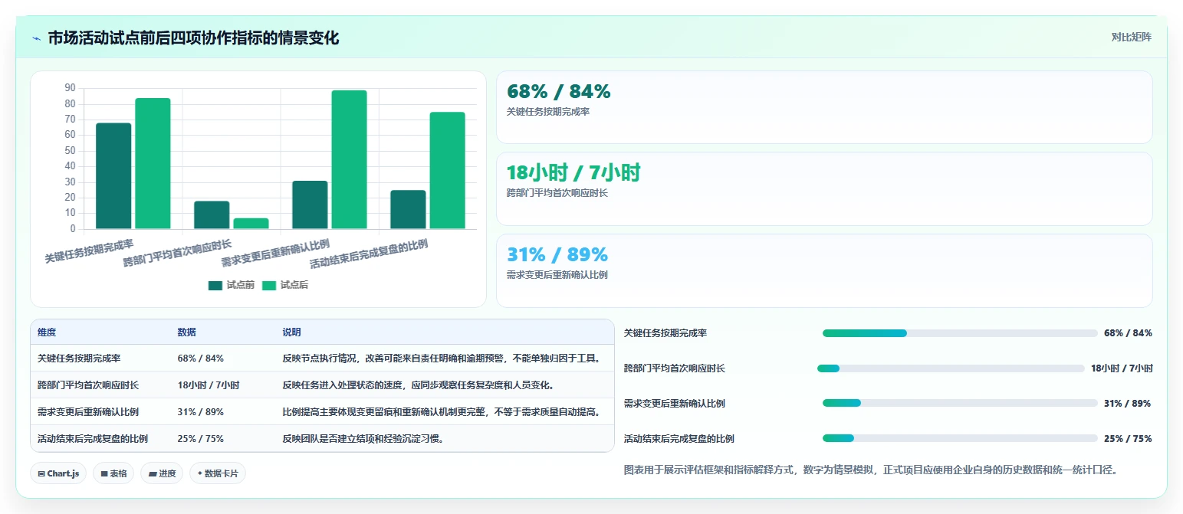This screenshot has height=514, width=1183.
Task: Click the 数据卡片 tag chip
Action: click(218, 473)
